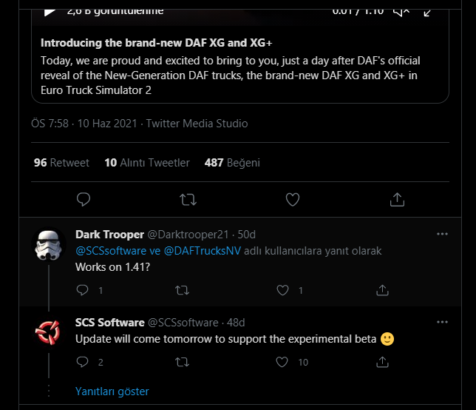Play the video with play button
Image resolution: width=476 pixels, height=410 pixels.
(x=50, y=12)
